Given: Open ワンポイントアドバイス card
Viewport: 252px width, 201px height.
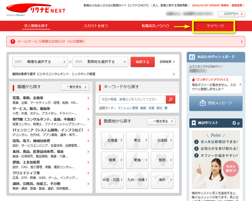Looking at the screenshot, I should (x=216, y=85).
